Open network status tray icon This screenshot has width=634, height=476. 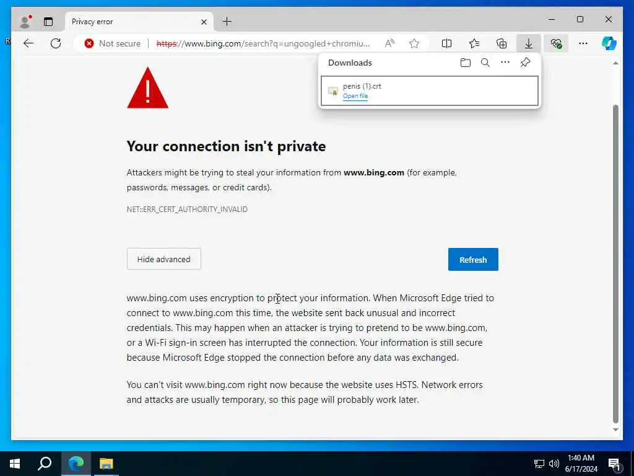coord(539,464)
